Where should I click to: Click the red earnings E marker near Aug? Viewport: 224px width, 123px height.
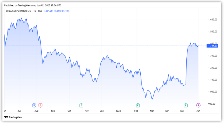coord(40,105)
